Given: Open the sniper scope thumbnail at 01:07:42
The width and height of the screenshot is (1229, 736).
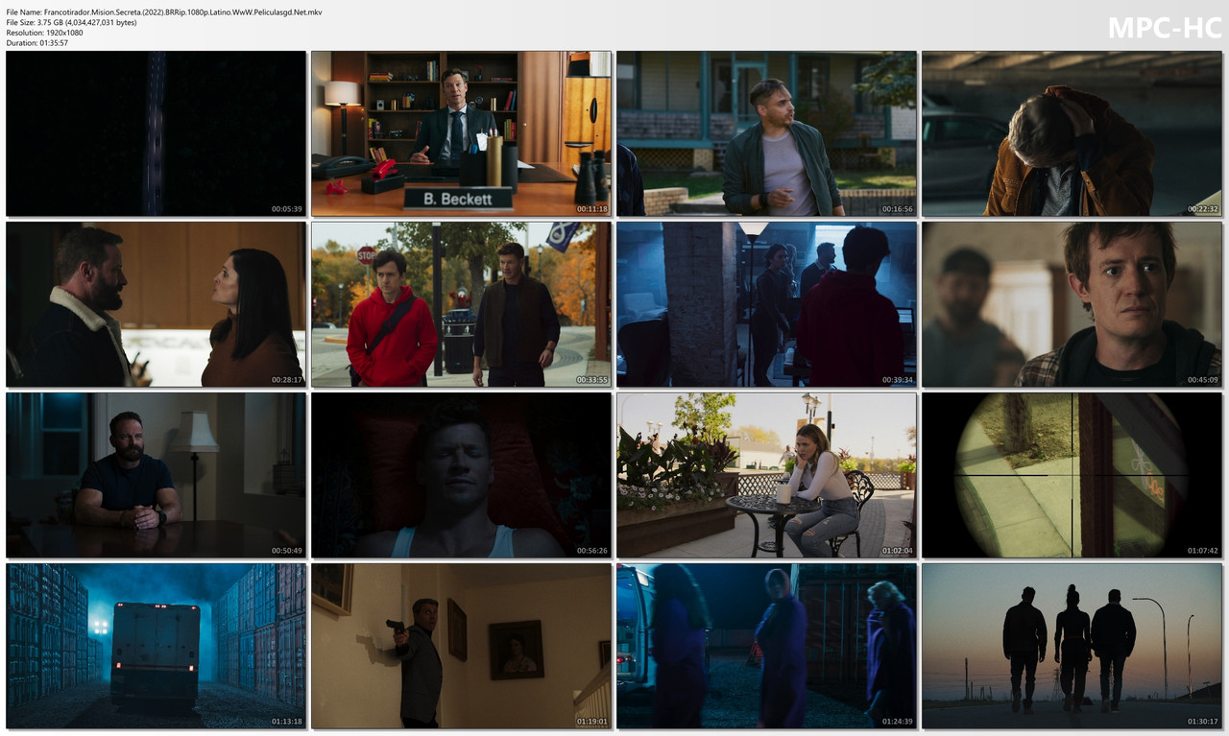Looking at the screenshot, I should click(1072, 475).
